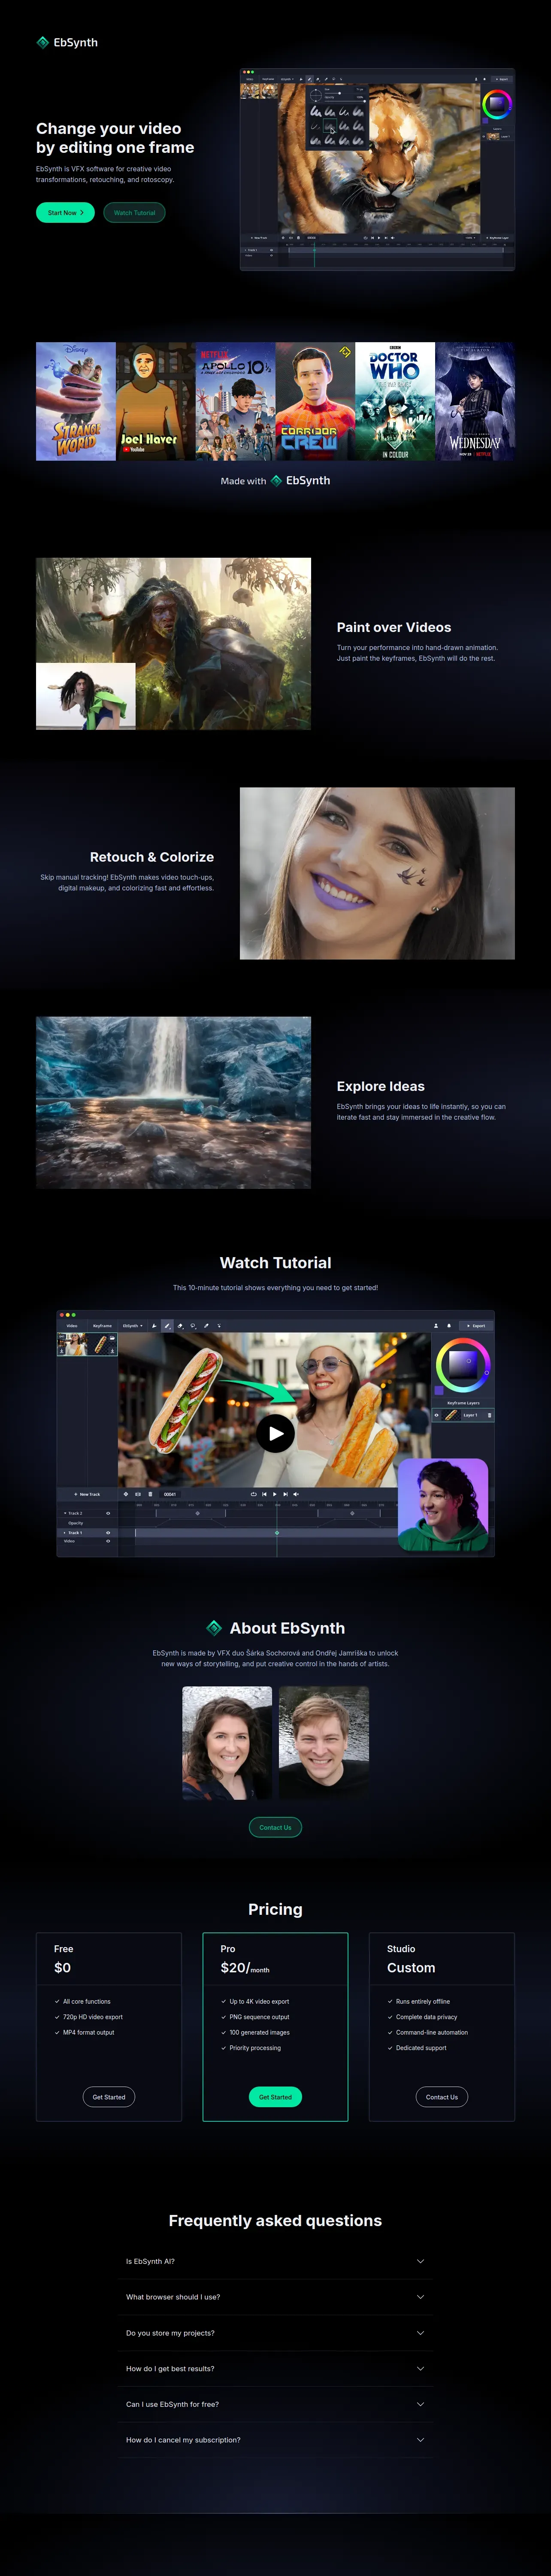Click the 'Frequently asked questions' heading
This screenshot has width=551, height=2576.
(275, 2220)
